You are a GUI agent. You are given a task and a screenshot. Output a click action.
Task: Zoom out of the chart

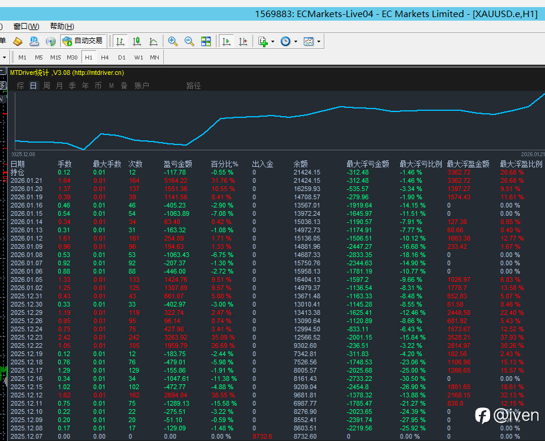(x=189, y=41)
